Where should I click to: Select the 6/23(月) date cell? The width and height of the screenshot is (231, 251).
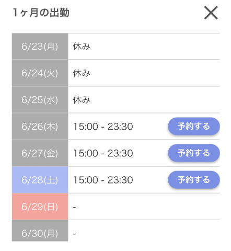(40, 47)
